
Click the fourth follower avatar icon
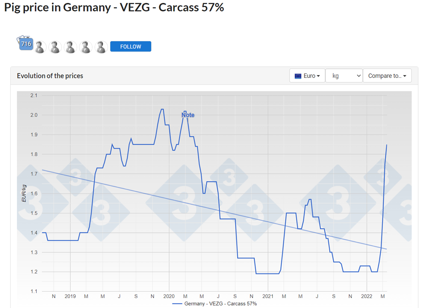point(86,47)
